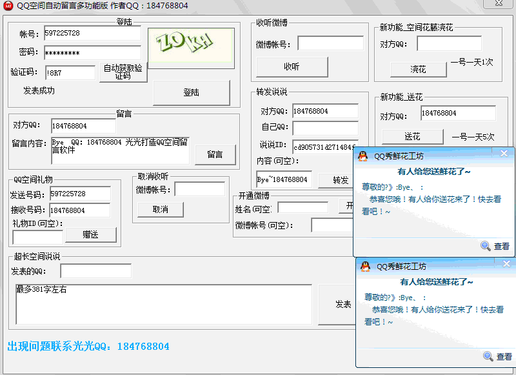Click 自动获取验证码 button

(123, 72)
